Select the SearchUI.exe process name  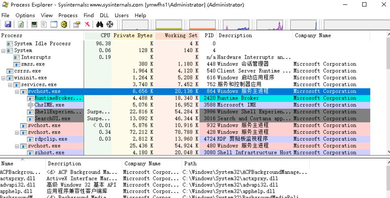pos(52,119)
